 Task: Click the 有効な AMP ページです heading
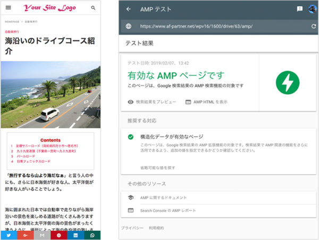176,75
